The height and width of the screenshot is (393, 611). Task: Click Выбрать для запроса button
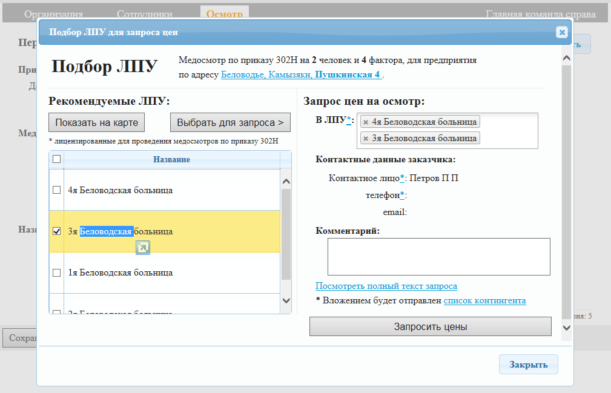[x=230, y=122]
